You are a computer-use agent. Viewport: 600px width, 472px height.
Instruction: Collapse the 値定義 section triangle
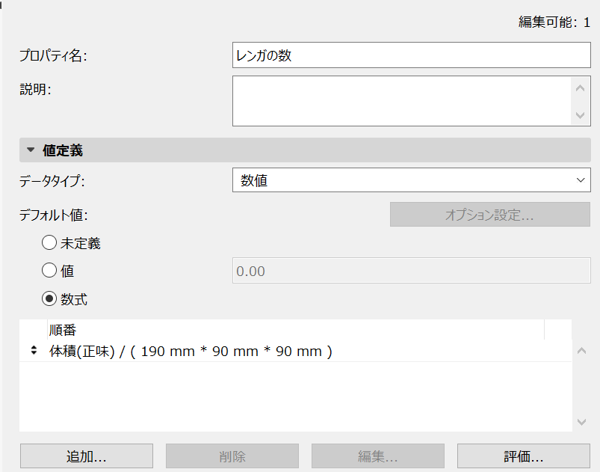click(x=31, y=150)
